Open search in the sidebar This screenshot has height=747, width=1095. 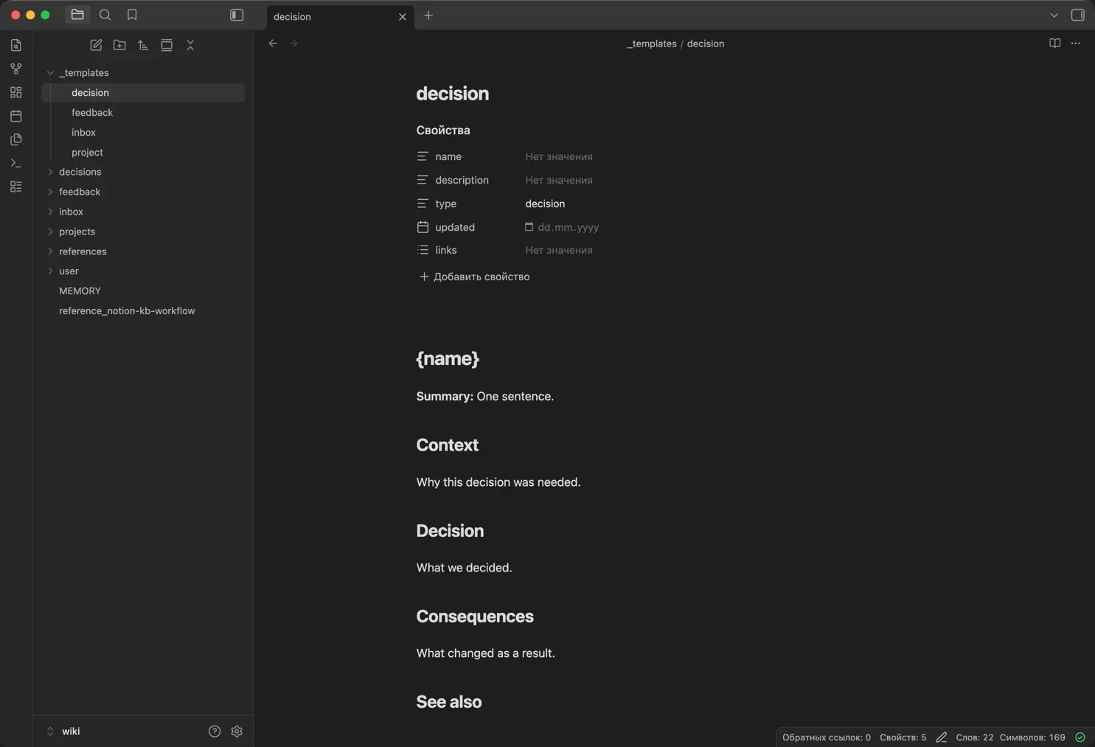pyautogui.click(x=105, y=15)
